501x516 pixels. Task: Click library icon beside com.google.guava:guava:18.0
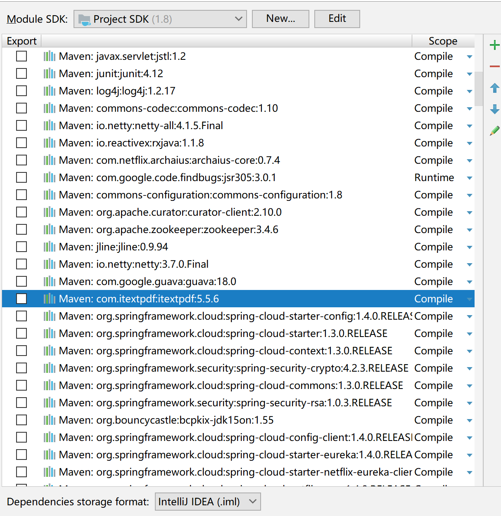point(49,281)
